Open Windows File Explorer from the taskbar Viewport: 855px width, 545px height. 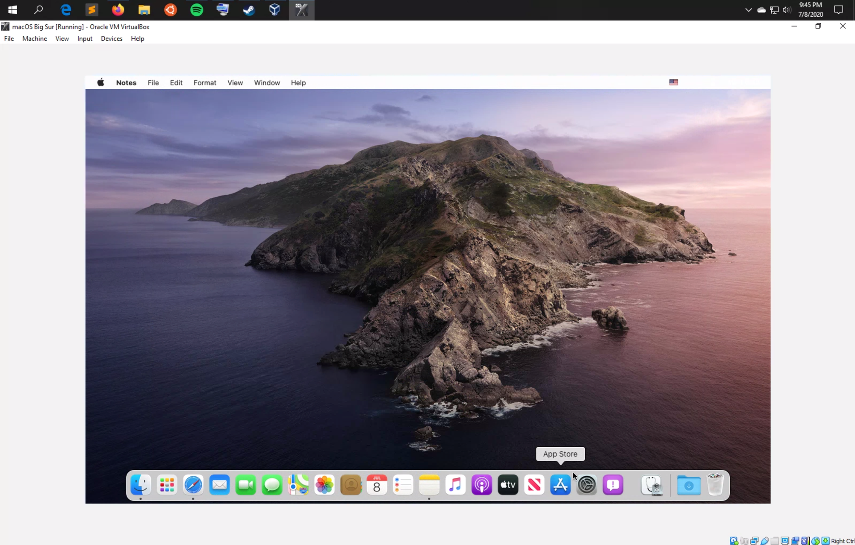coord(144,9)
